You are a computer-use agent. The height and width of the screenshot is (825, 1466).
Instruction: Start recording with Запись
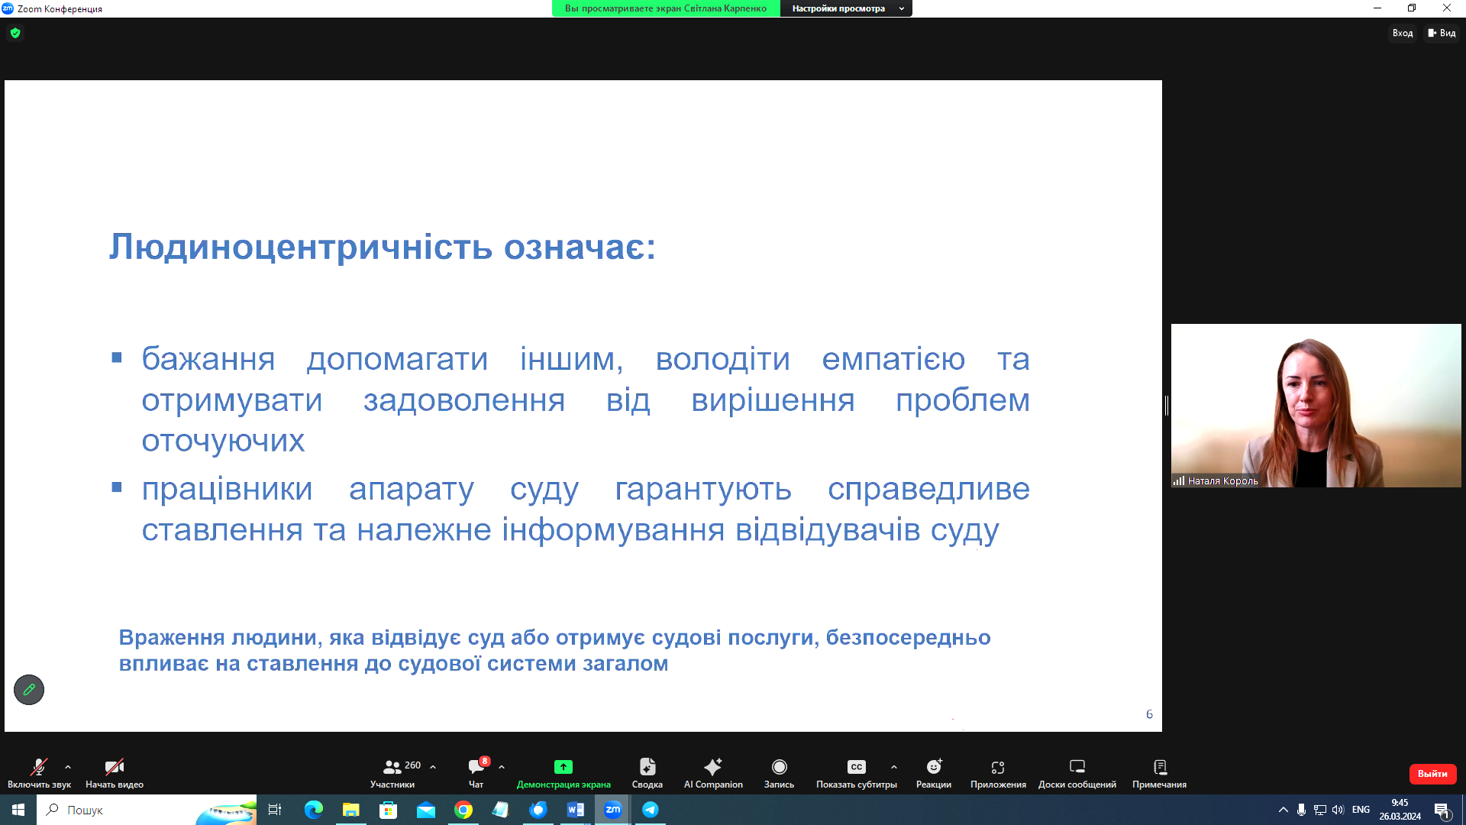coord(779,772)
